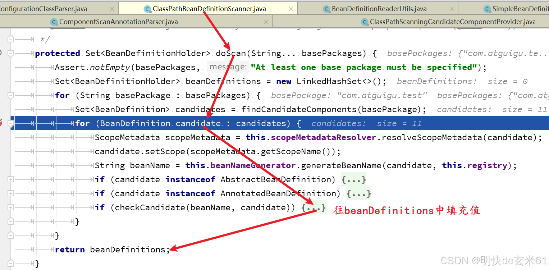
Task: Click the message: parameter hint
Action: [x=228, y=67]
